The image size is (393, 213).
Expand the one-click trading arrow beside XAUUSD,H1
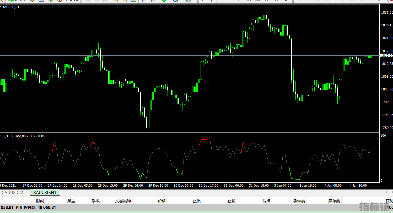(1, 7)
